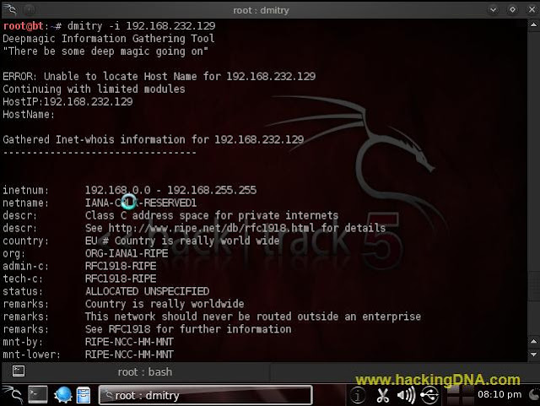This screenshot has height=406, width=540.
Task: Maximize the dmitry terminal window
Action: click(512, 9)
